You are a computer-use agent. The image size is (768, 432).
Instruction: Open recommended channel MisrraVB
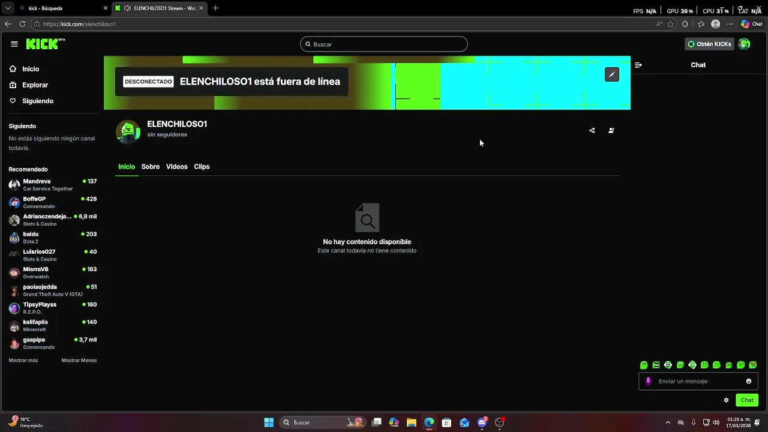tap(53, 272)
